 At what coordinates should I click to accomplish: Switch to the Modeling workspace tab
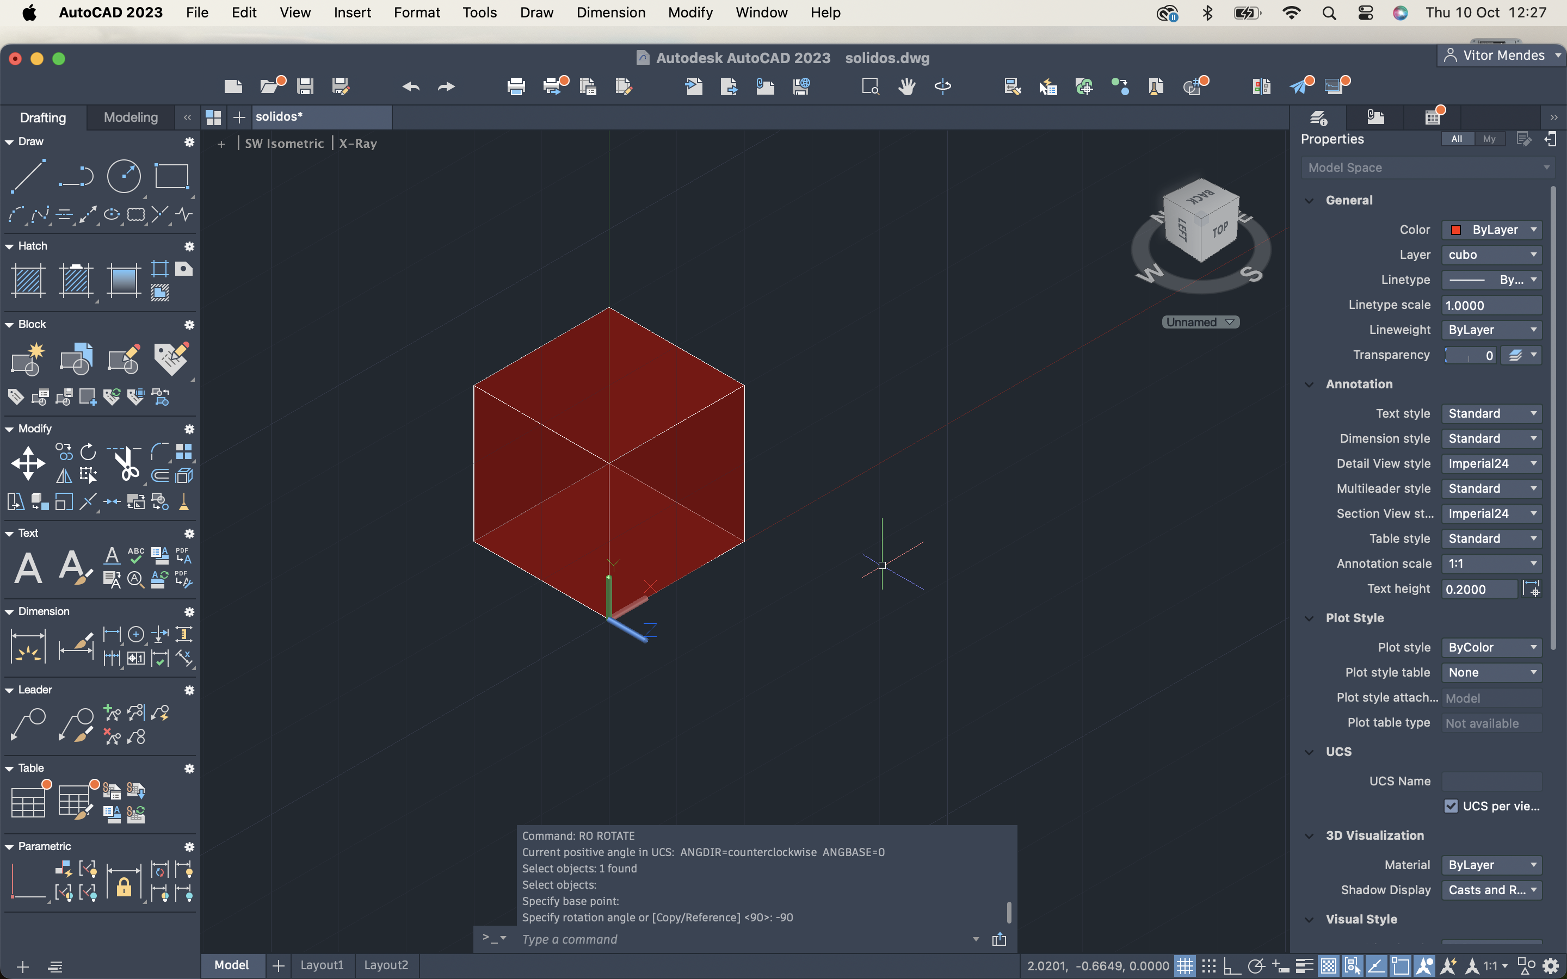click(131, 117)
